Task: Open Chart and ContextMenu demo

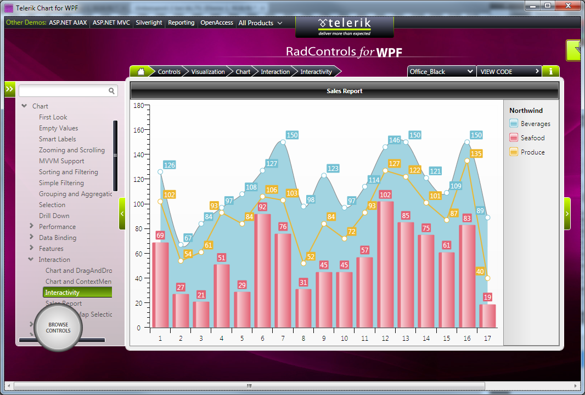Action: pos(78,282)
